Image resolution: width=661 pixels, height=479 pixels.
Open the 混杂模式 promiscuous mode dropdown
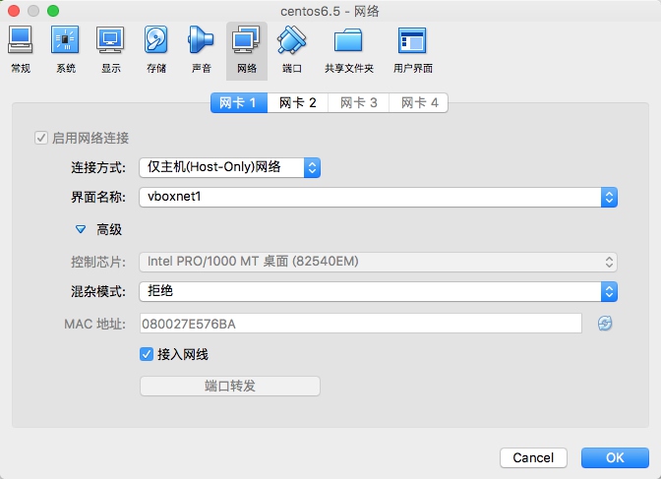pyautogui.click(x=378, y=291)
